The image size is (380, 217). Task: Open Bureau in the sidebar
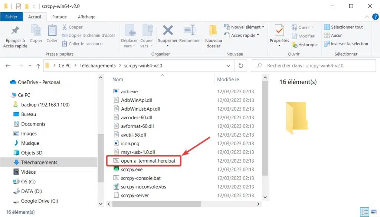25,114
